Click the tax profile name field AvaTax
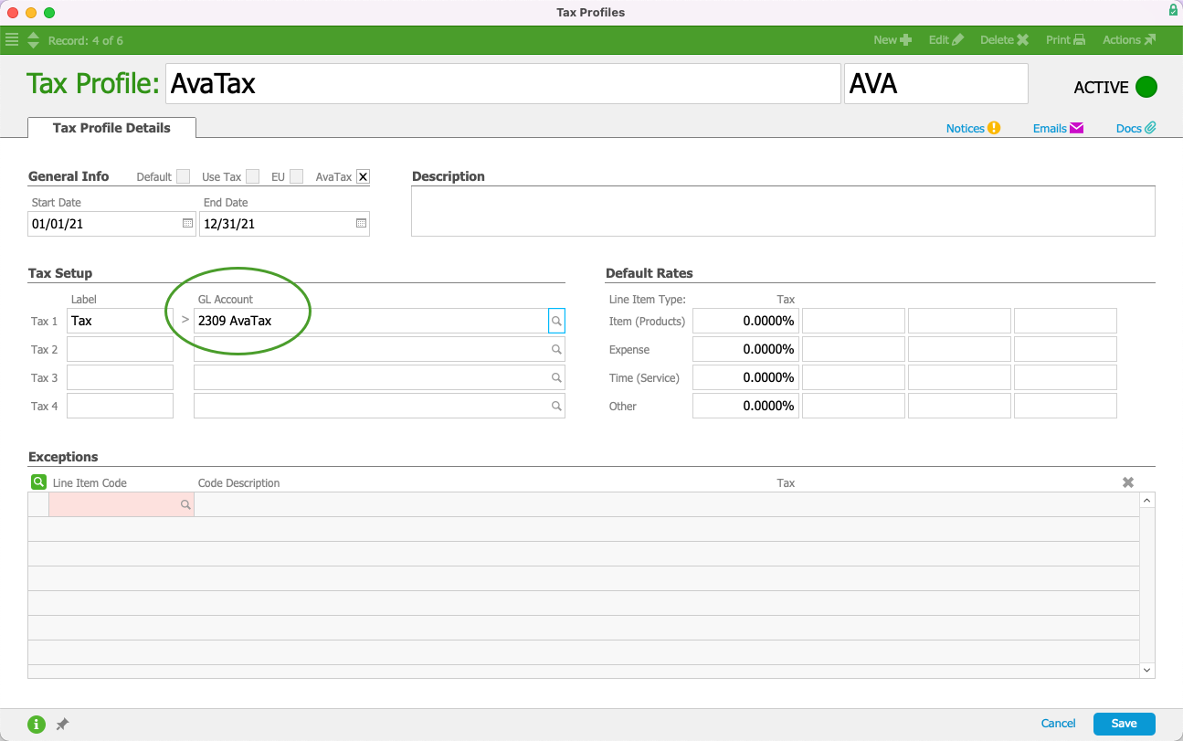Image resolution: width=1183 pixels, height=741 pixels. click(502, 84)
